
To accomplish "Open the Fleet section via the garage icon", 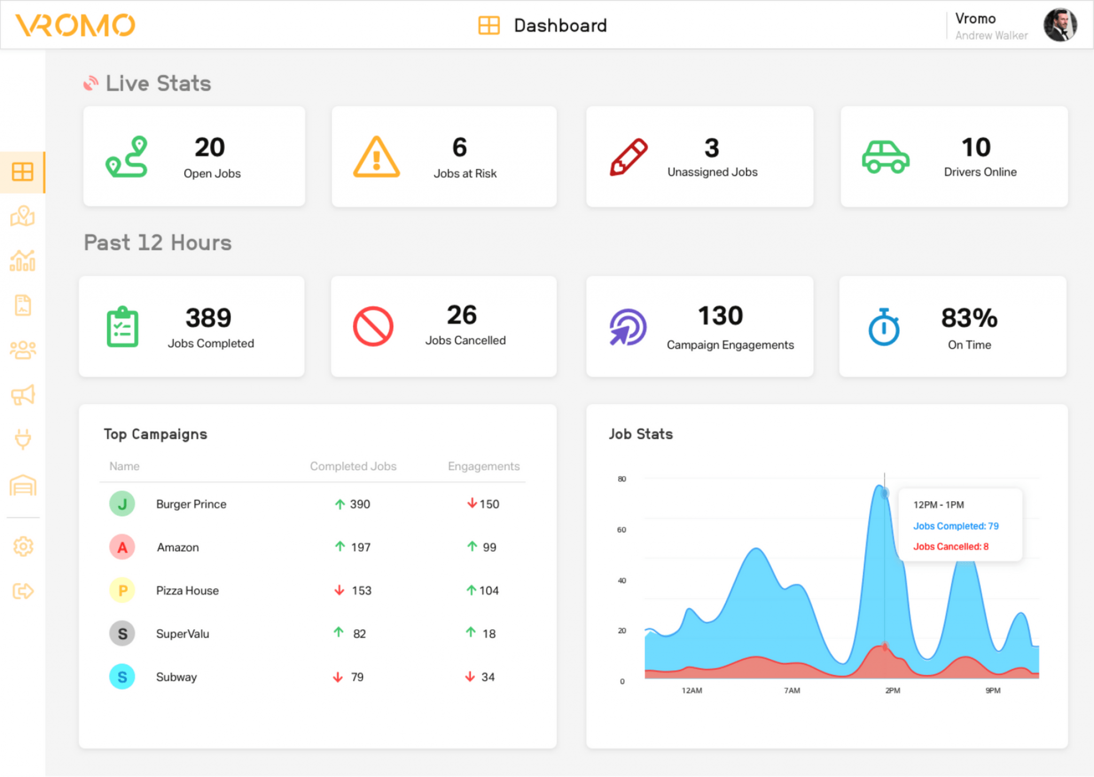I will click(23, 485).
